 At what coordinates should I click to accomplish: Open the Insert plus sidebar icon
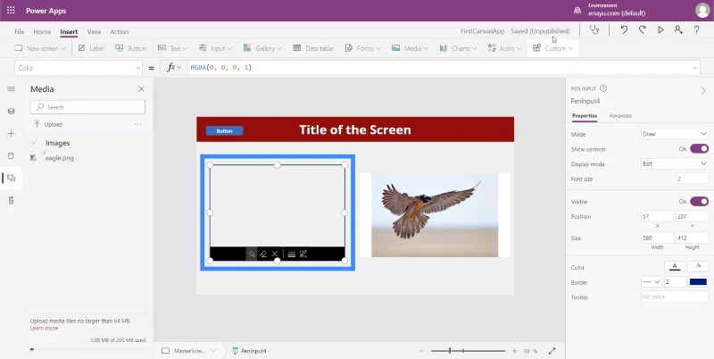click(12, 133)
